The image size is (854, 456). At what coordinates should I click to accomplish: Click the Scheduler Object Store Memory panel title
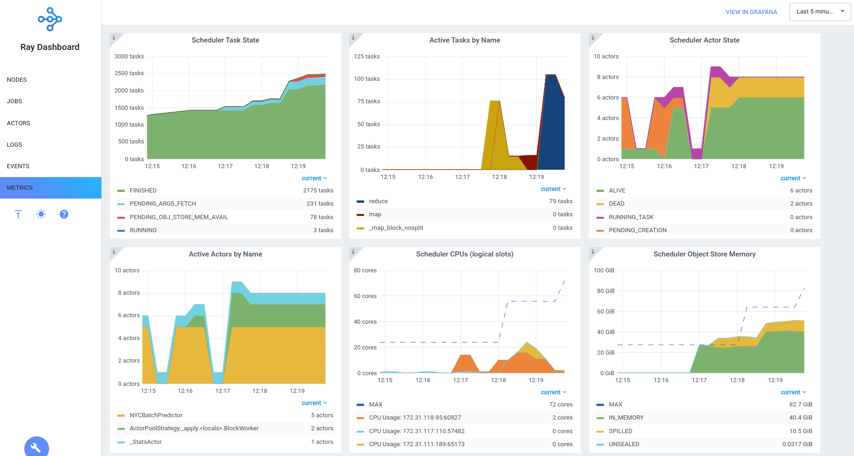[x=704, y=254]
